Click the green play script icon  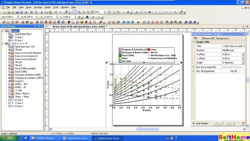[x=93, y=17]
